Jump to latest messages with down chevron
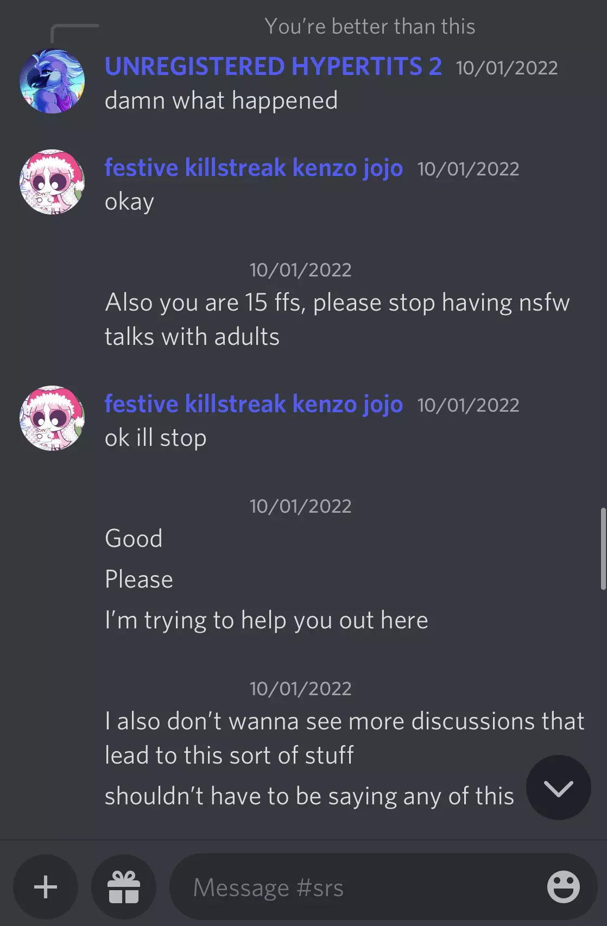The width and height of the screenshot is (607, 926). click(x=558, y=788)
